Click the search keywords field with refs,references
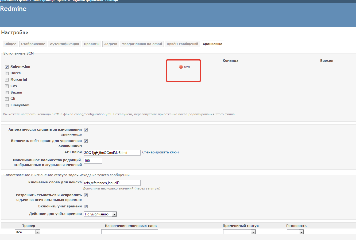The image size is (356, 240). [x=112, y=183]
